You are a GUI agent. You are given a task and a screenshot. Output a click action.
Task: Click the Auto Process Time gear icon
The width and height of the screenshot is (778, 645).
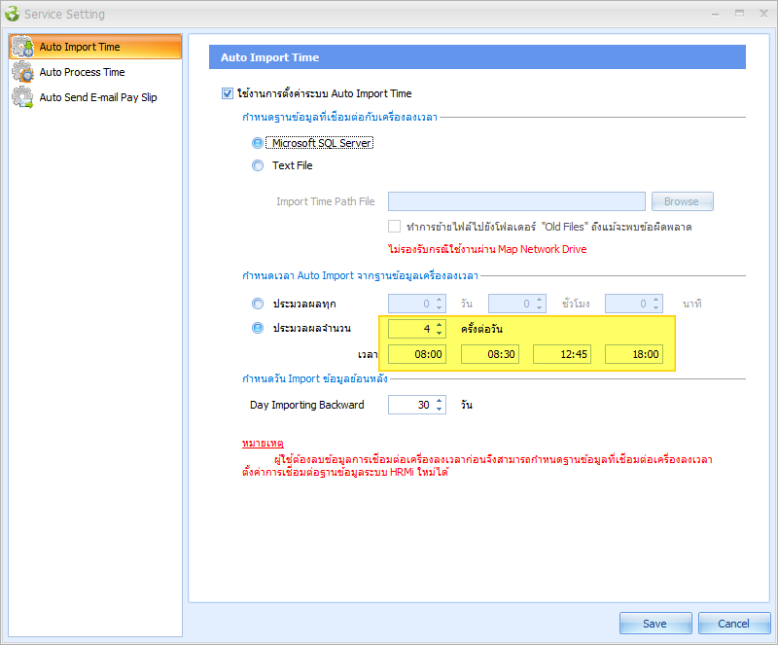22,72
